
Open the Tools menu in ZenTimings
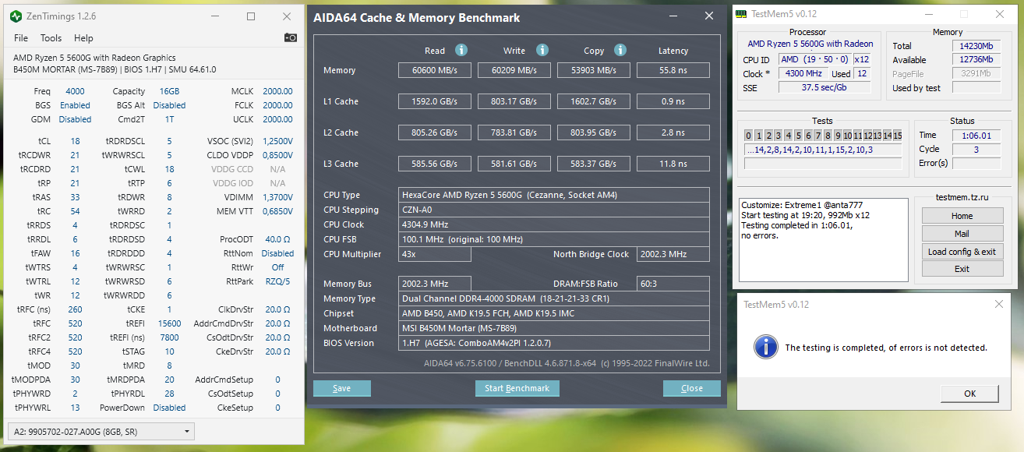click(51, 37)
